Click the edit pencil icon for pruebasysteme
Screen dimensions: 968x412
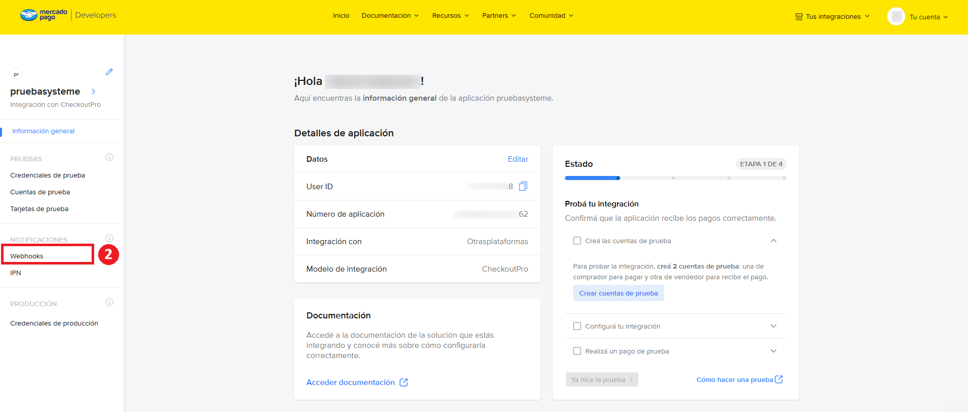pos(109,72)
